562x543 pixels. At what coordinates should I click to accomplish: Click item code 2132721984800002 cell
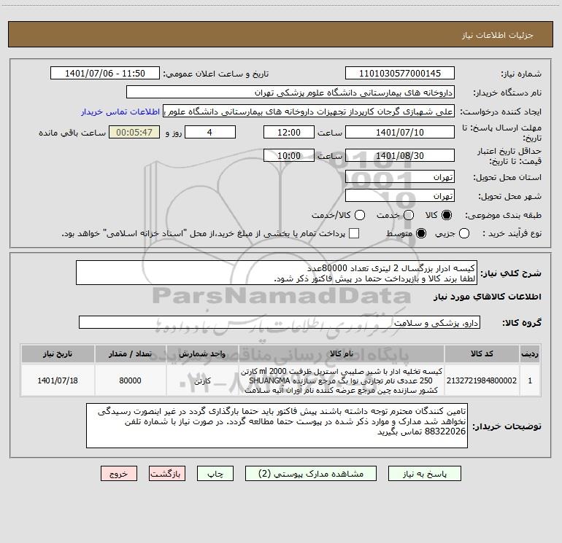(x=482, y=380)
